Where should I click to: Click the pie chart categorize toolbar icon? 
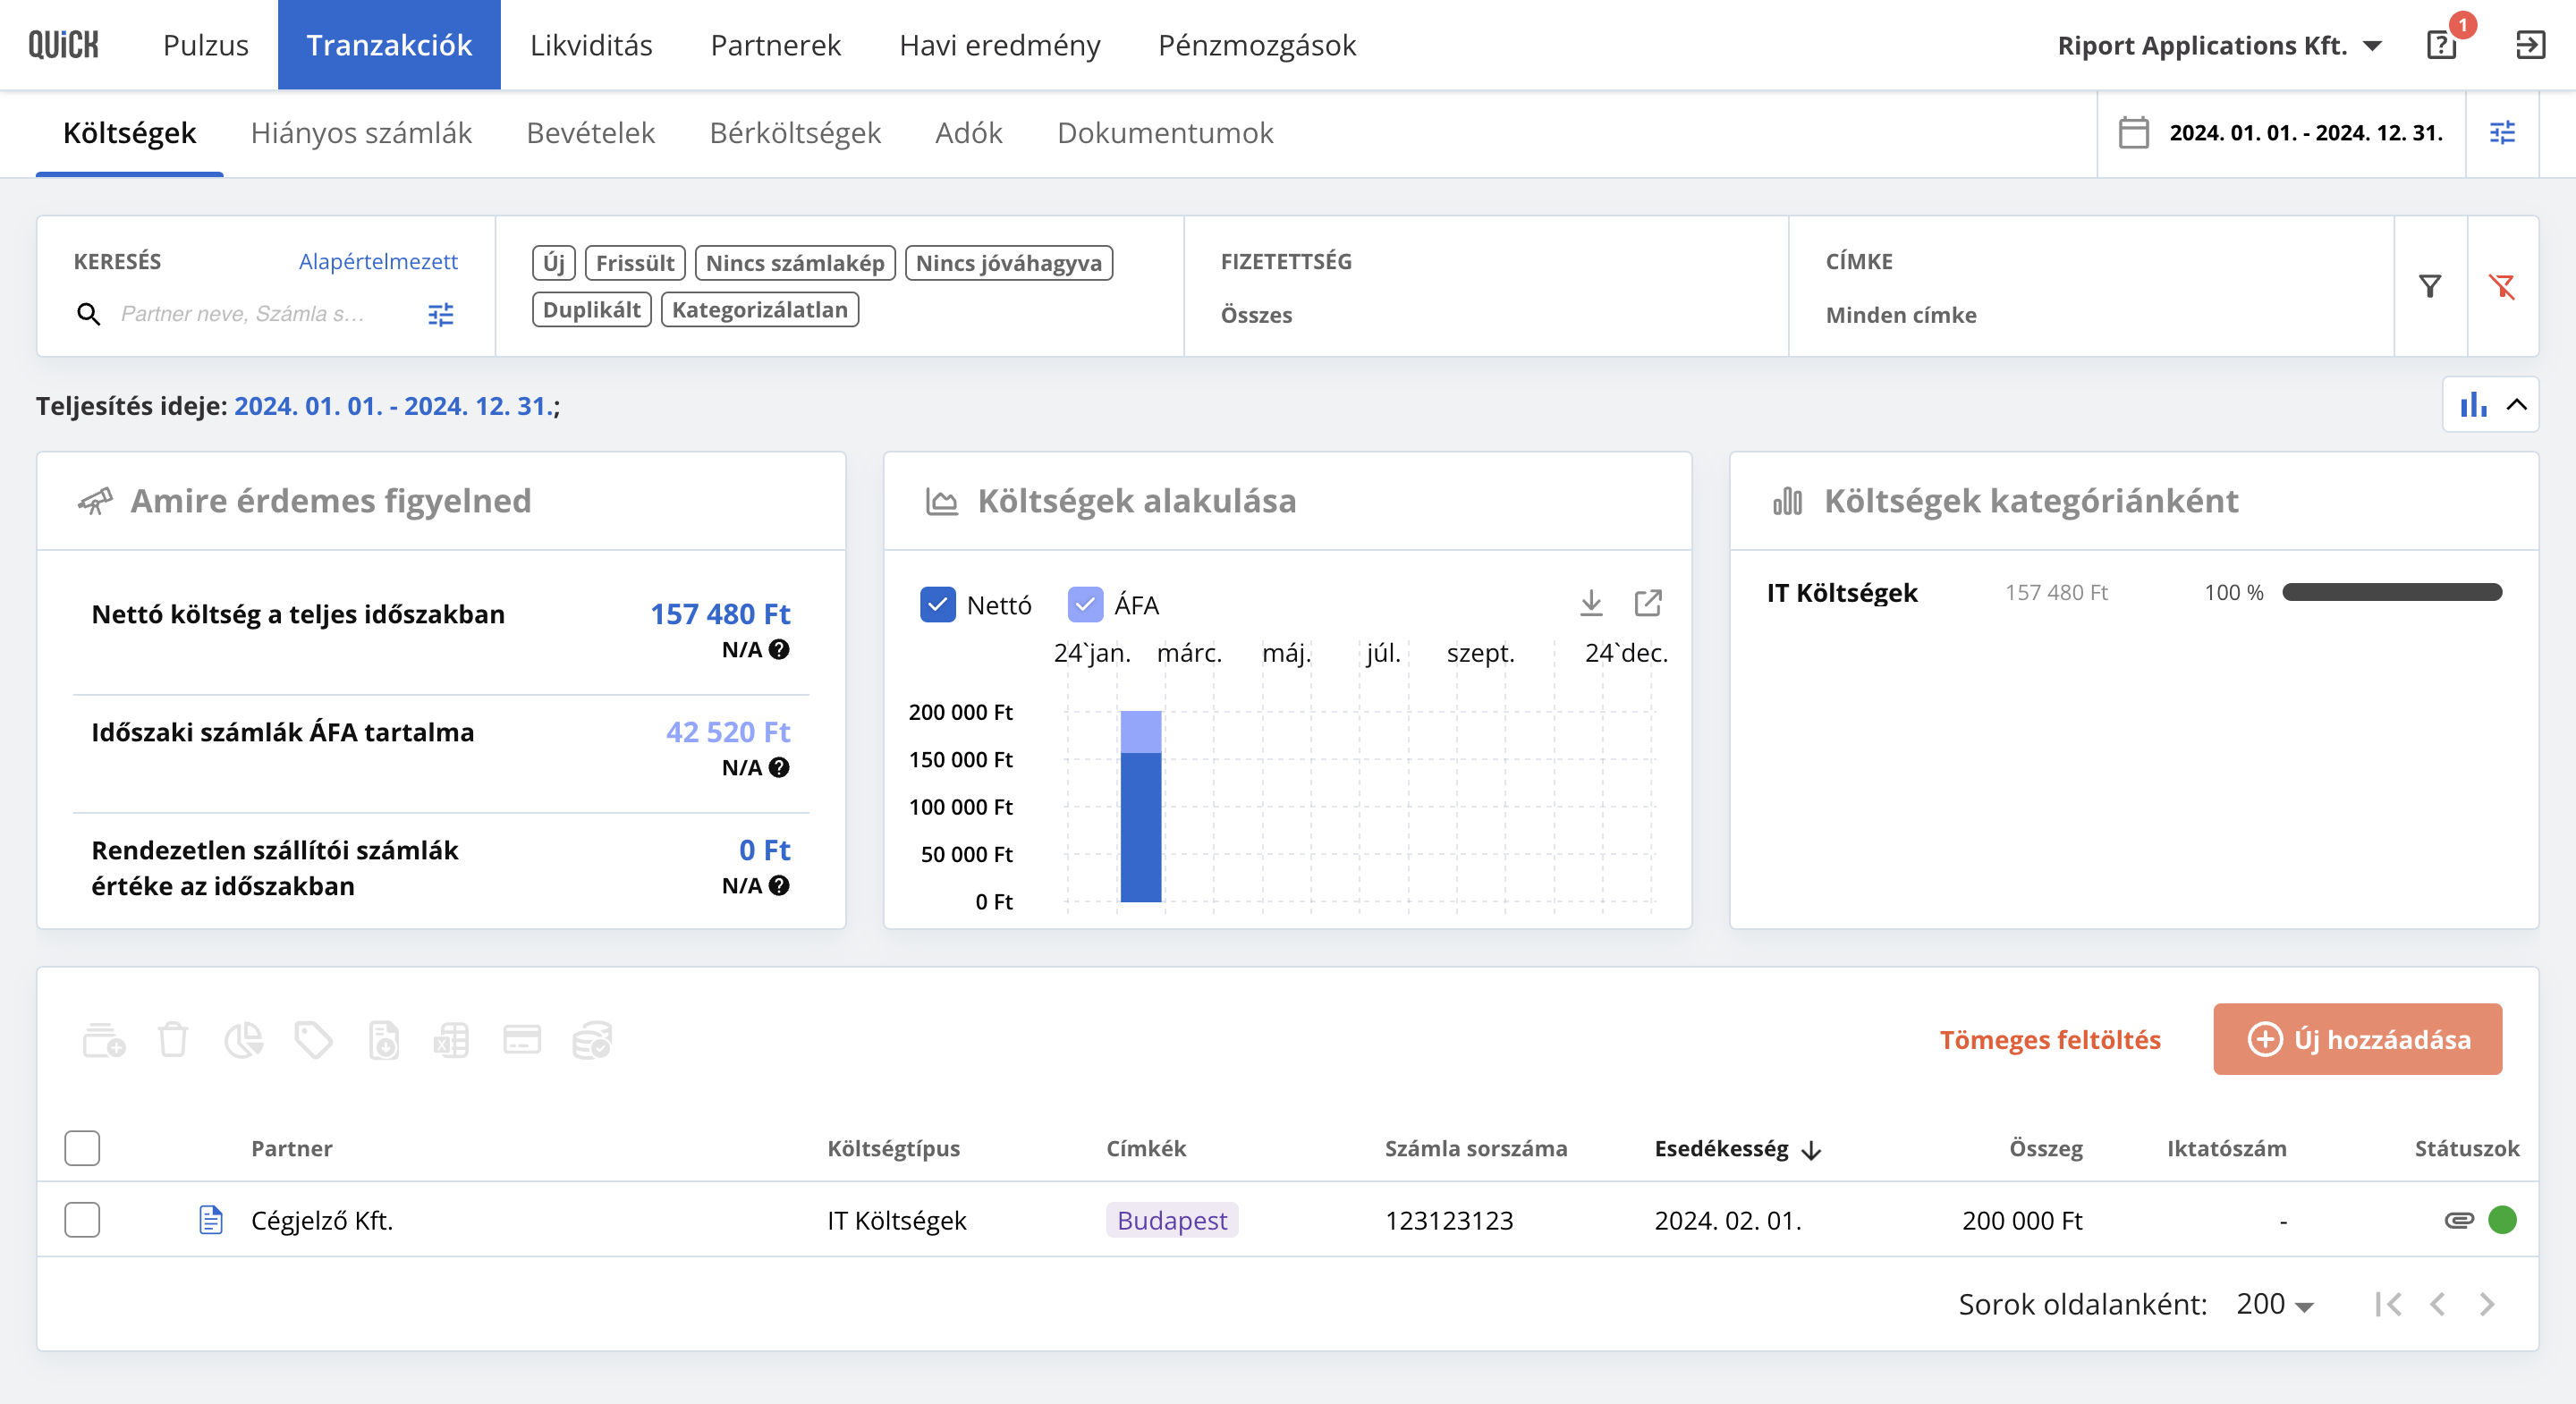(x=243, y=1040)
